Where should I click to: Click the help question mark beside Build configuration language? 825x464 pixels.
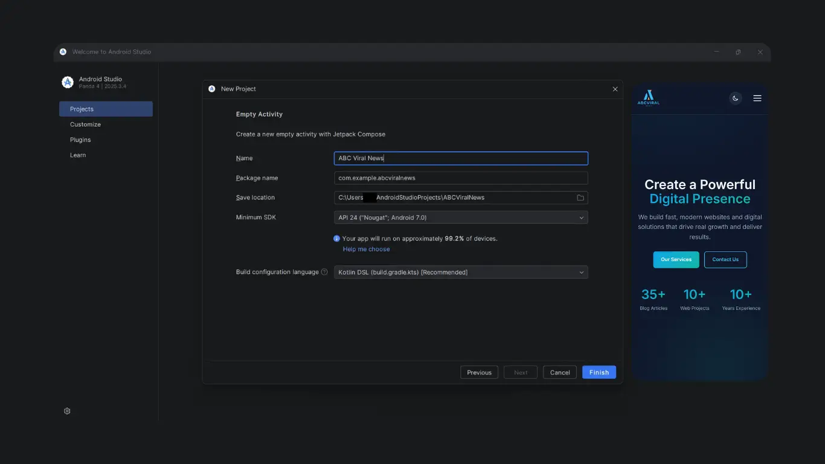324,272
